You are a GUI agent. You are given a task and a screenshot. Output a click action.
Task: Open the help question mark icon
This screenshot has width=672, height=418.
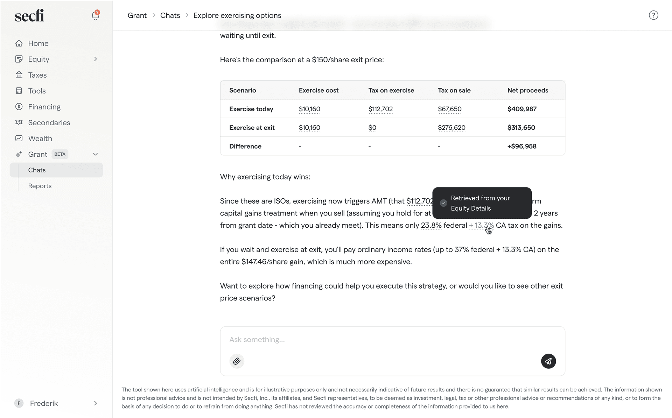653,15
